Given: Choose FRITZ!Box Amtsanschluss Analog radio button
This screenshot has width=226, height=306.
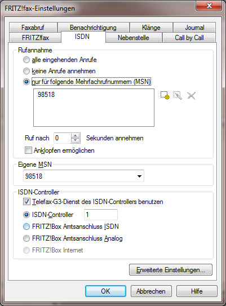Looking at the screenshot, I should coord(26,238).
